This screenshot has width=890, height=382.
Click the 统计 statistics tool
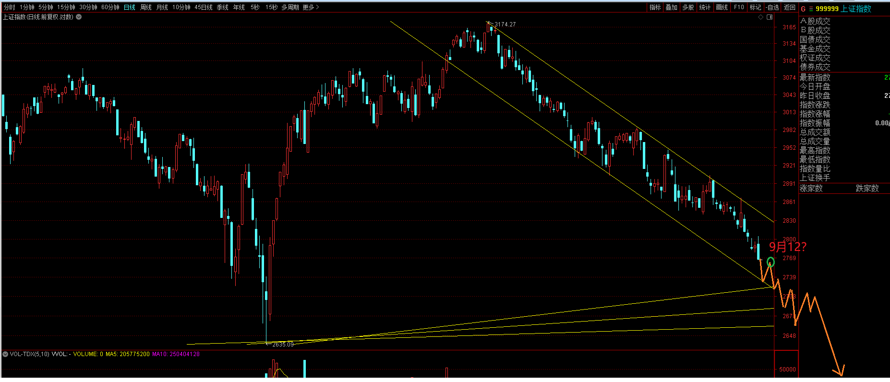click(705, 7)
